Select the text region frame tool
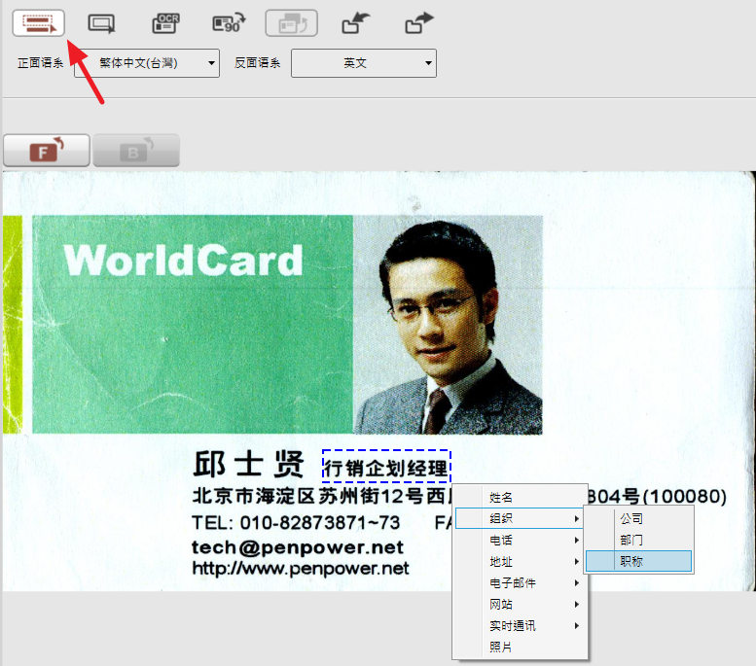756x666 pixels. pyautogui.click(x=38, y=21)
